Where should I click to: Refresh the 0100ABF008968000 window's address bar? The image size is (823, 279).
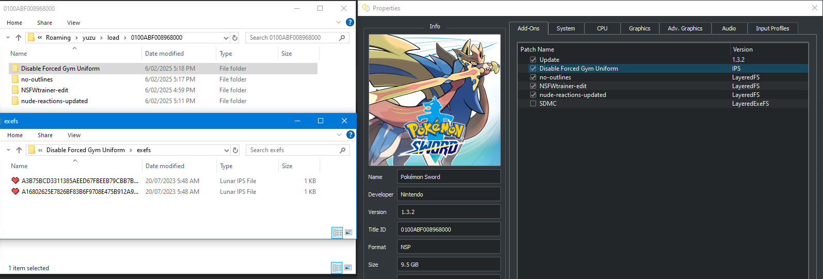tap(235, 38)
